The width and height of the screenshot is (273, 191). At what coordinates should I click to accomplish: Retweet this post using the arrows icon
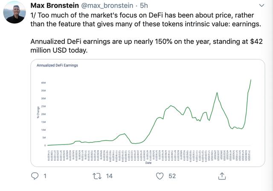pos(97,176)
